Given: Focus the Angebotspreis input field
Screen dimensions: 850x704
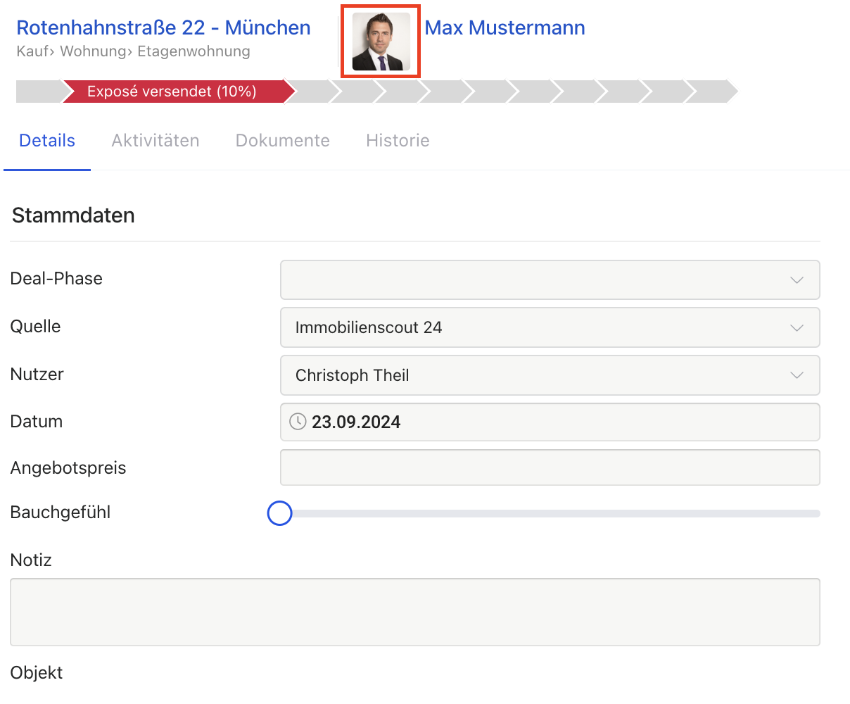Looking at the screenshot, I should 549,467.
